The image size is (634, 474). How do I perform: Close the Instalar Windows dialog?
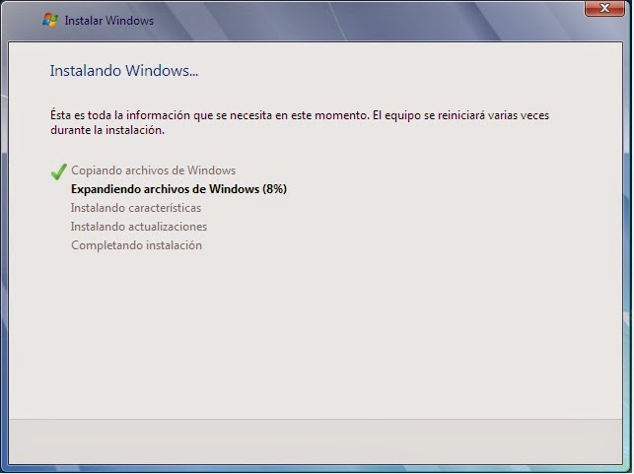click(x=604, y=8)
